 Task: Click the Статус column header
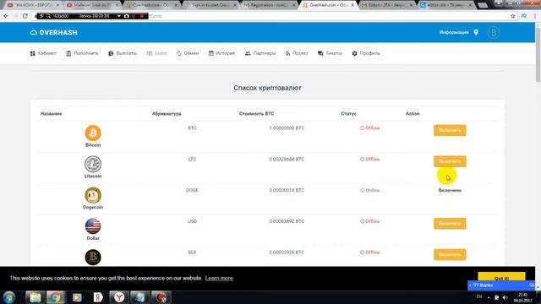(x=348, y=113)
